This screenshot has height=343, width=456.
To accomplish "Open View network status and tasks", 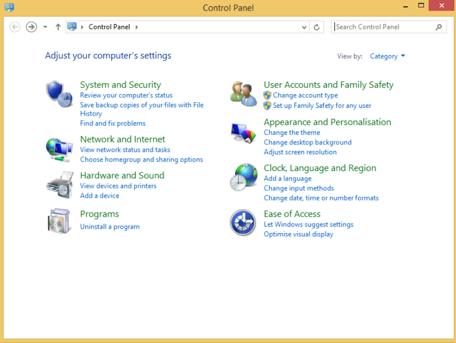I will click(125, 150).
